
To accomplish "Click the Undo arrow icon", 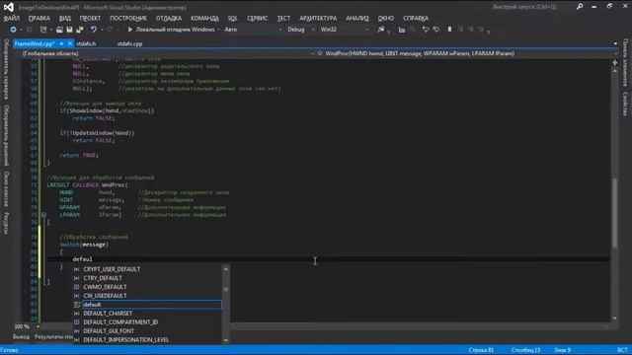I will (94, 30).
